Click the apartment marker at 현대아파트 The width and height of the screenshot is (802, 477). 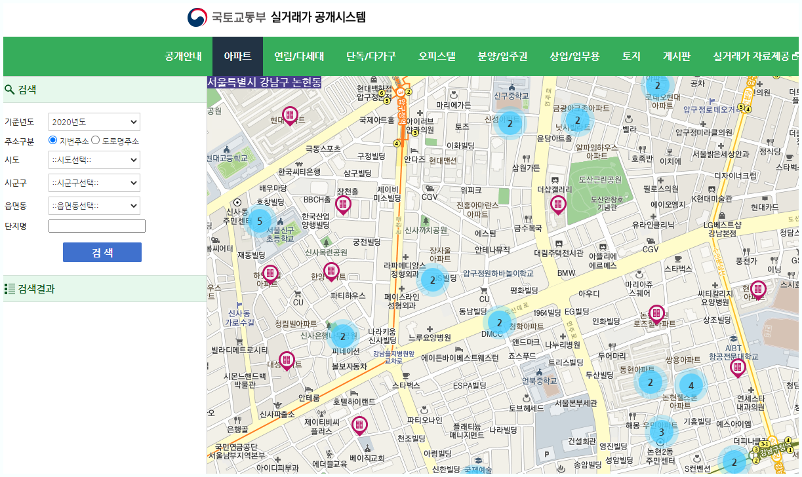(290, 115)
